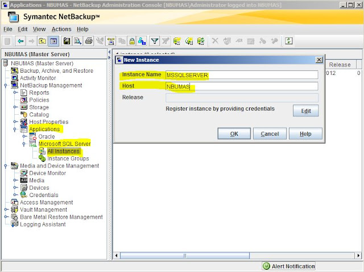Click Help button in New Instance dialog
The height and width of the screenshot is (272, 364).
tap(305, 133)
